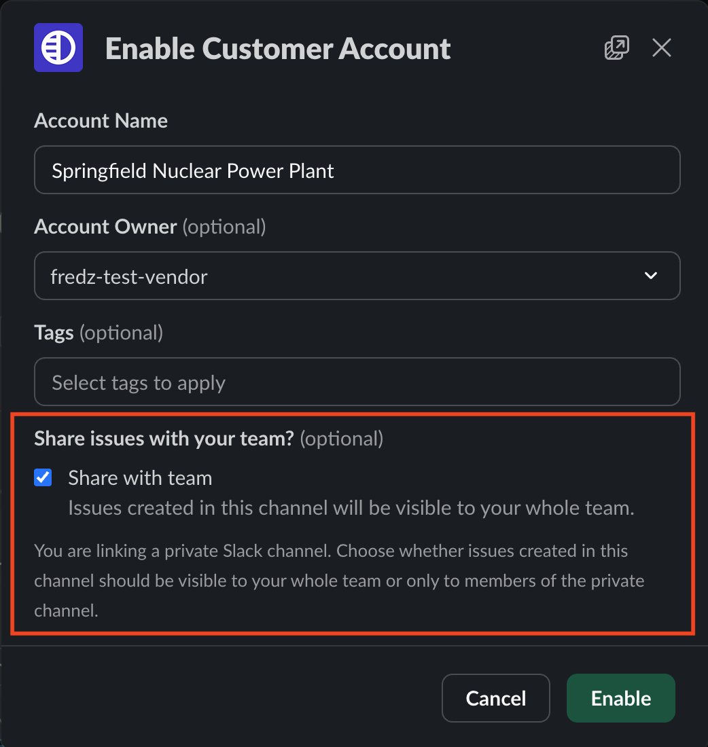Click the private Slack channel help text

340,581
